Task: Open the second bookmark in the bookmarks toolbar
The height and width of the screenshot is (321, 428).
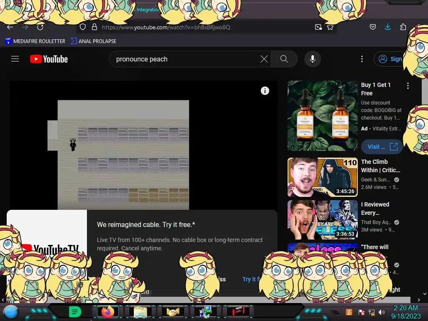Action: pyautogui.click(x=93, y=41)
